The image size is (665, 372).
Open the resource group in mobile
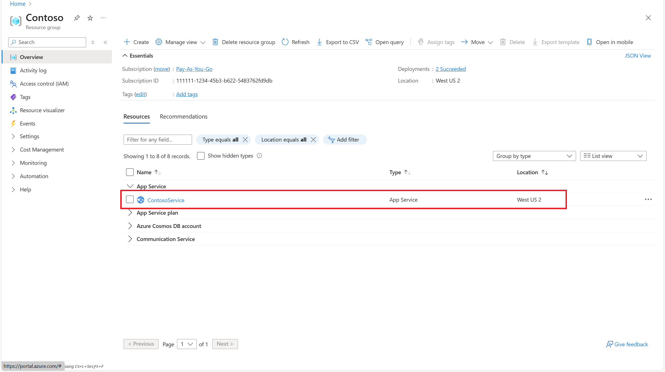610,42
